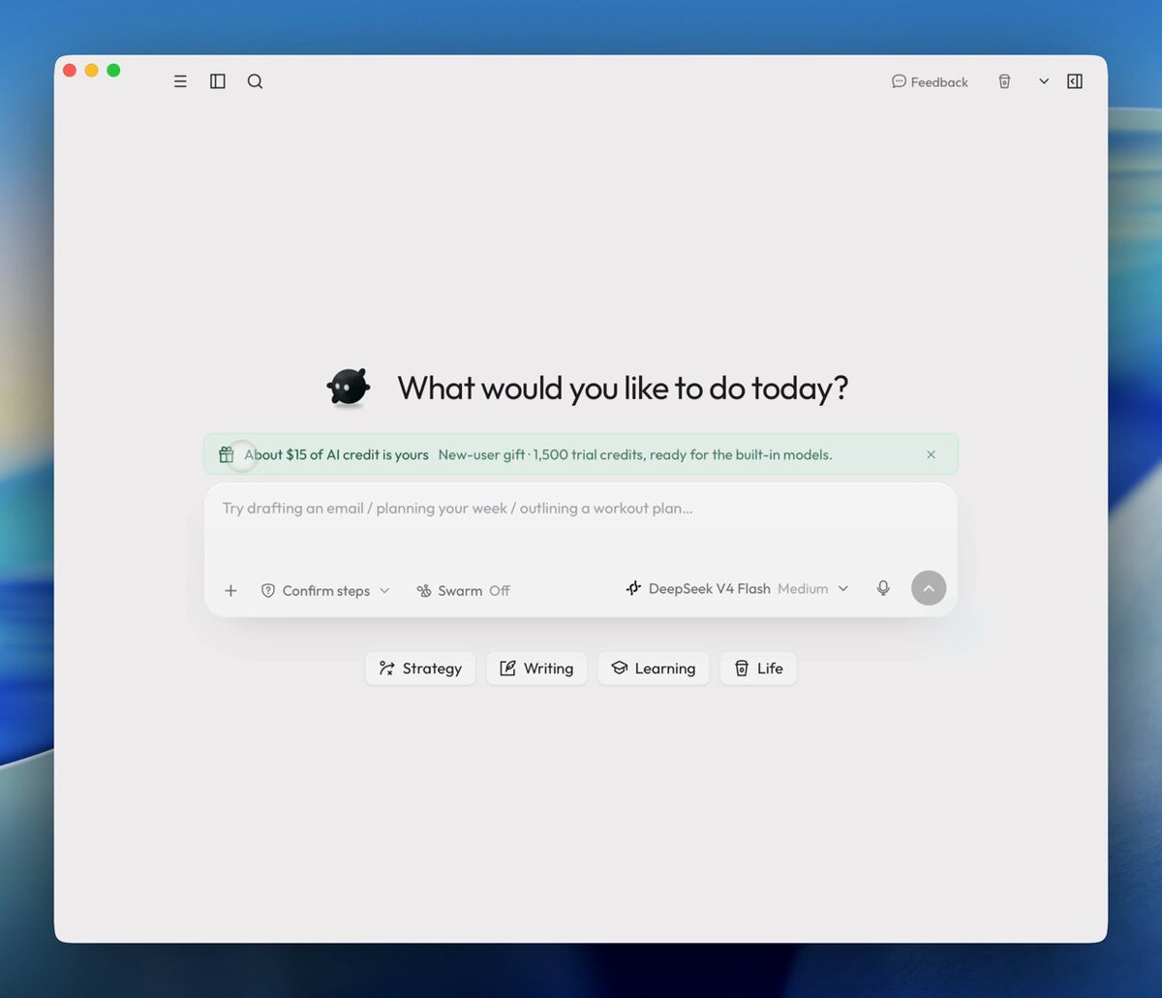Open the hamburger menu icon
This screenshot has height=998, width=1162.
point(180,82)
